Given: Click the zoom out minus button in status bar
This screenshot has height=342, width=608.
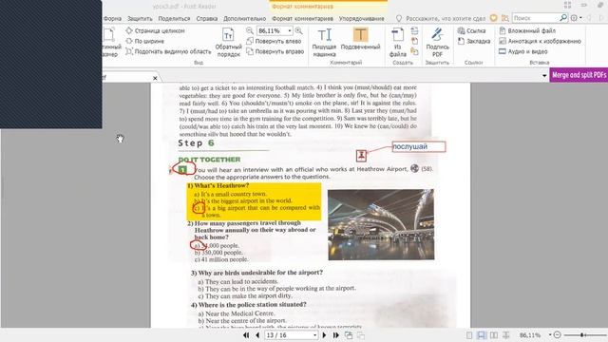Looking at the screenshot, I should pyautogui.click(x=558, y=334).
